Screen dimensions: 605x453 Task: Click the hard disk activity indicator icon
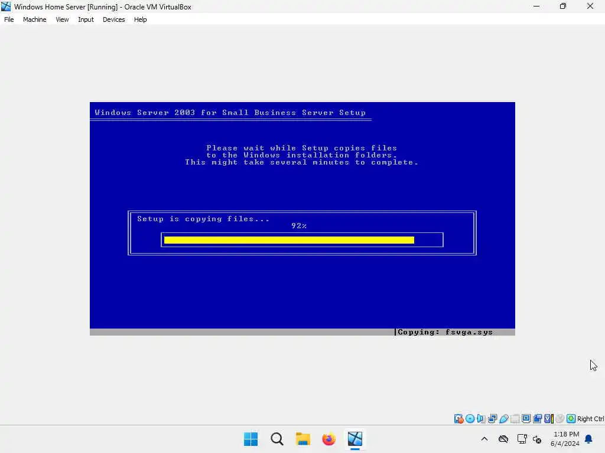458,418
